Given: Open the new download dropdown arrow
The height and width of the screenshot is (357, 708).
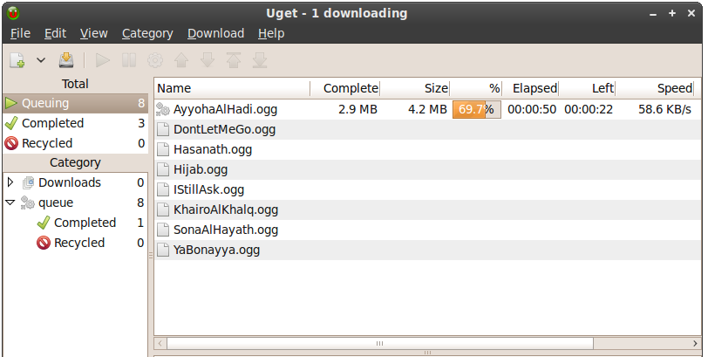Looking at the screenshot, I should click(41, 60).
